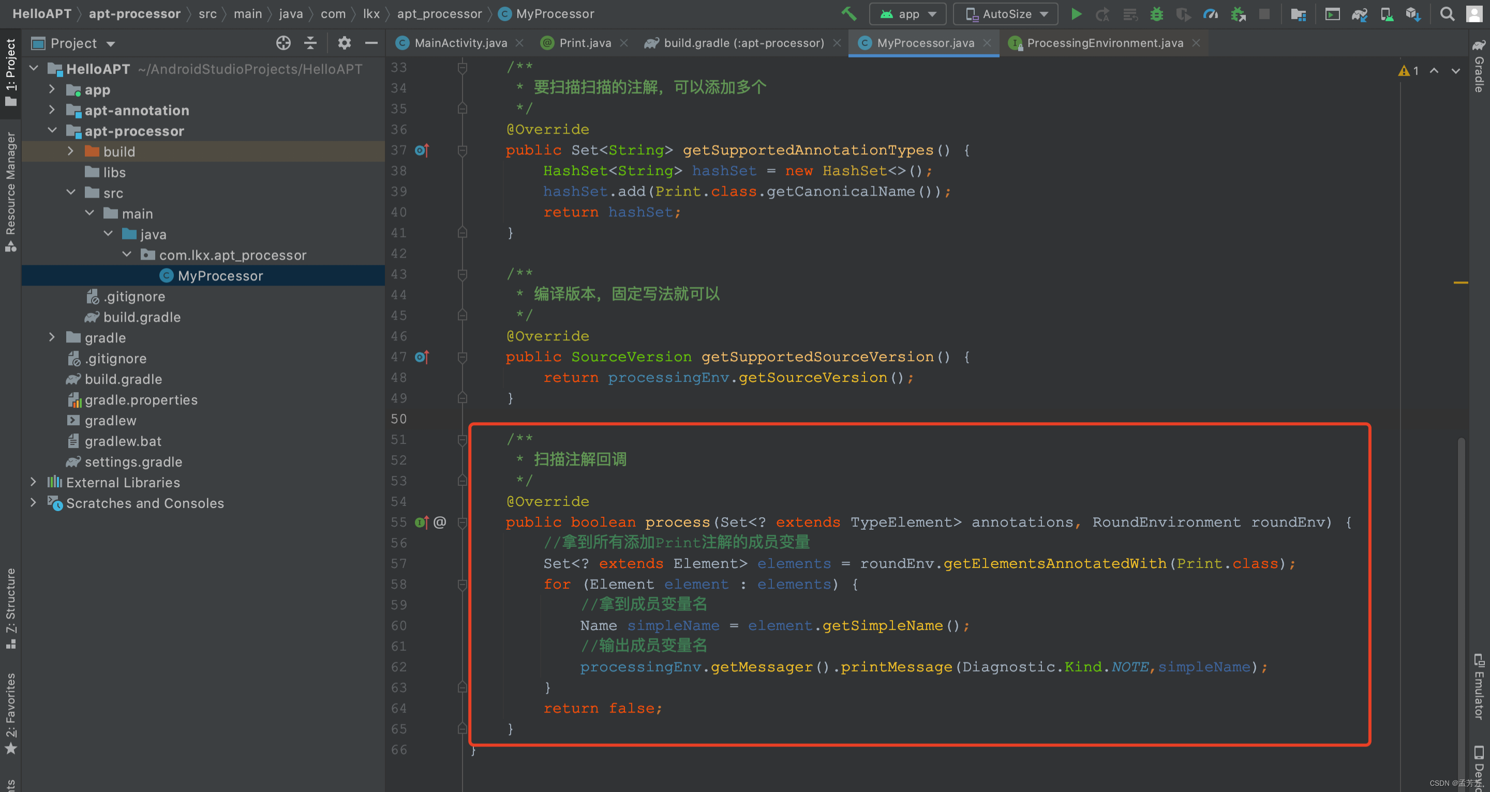Click the Search Everywhere magnifier icon
The height and width of the screenshot is (792, 1490).
click(x=1447, y=14)
